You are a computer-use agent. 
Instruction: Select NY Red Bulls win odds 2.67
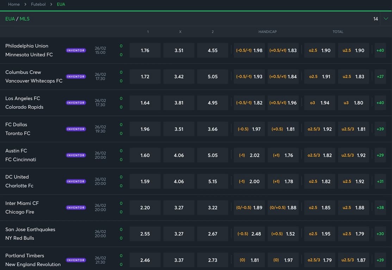tap(212, 234)
